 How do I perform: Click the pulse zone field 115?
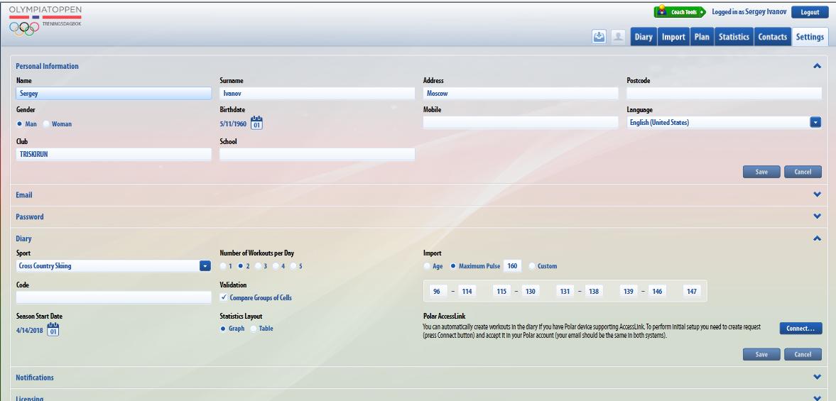[x=501, y=291]
